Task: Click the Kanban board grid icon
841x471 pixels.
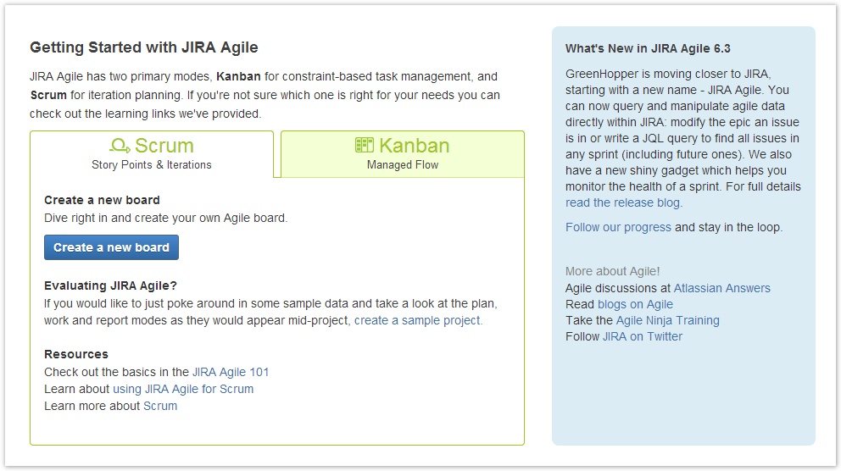Action: (365, 145)
